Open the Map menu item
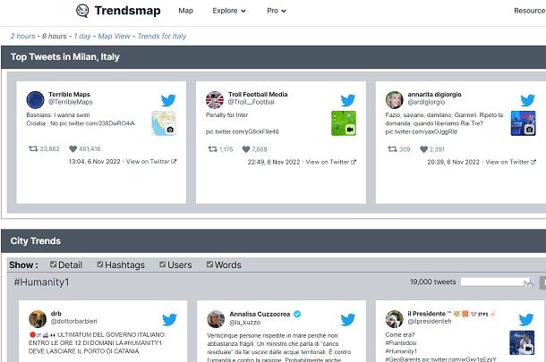Screen dimensions: 546x362 pos(185,11)
